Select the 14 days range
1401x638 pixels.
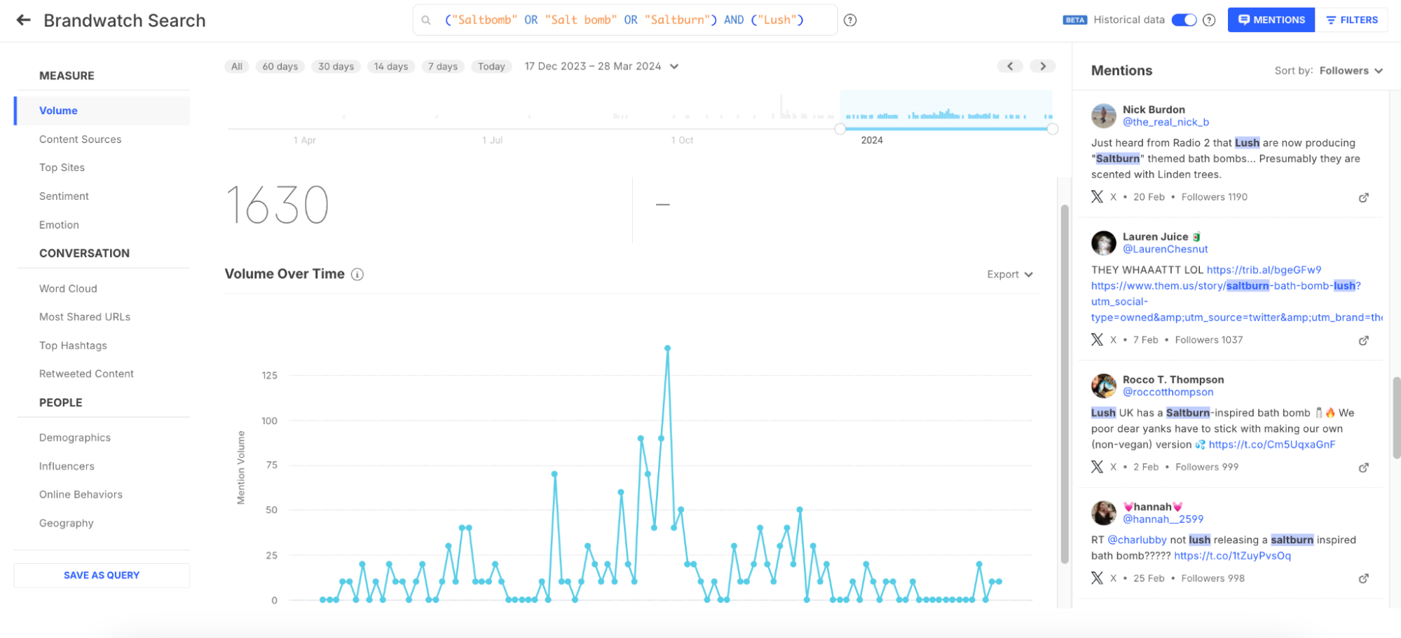click(391, 67)
